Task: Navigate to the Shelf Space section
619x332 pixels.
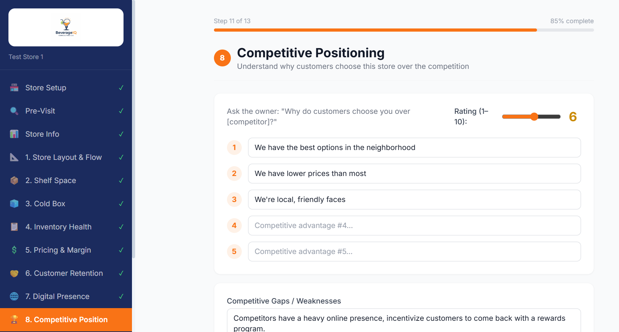Action: [x=51, y=180]
